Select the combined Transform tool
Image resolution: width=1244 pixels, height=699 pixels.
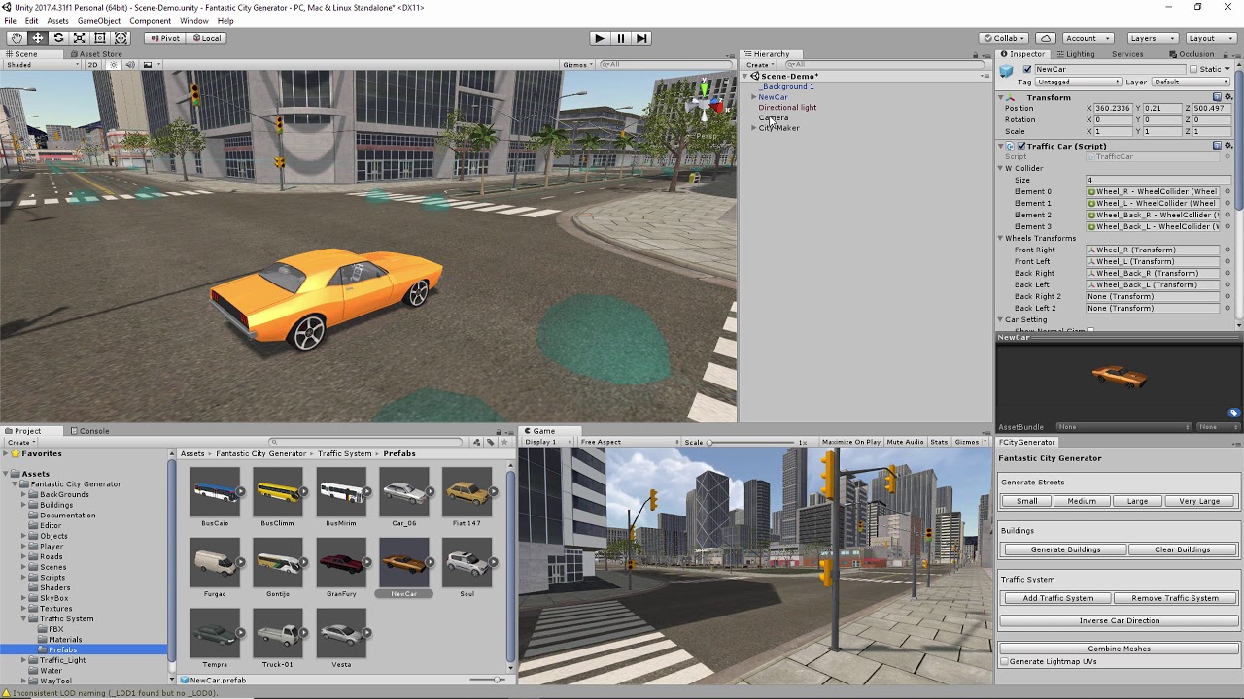(x=121, y=38)
